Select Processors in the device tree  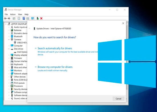point(19,86)
